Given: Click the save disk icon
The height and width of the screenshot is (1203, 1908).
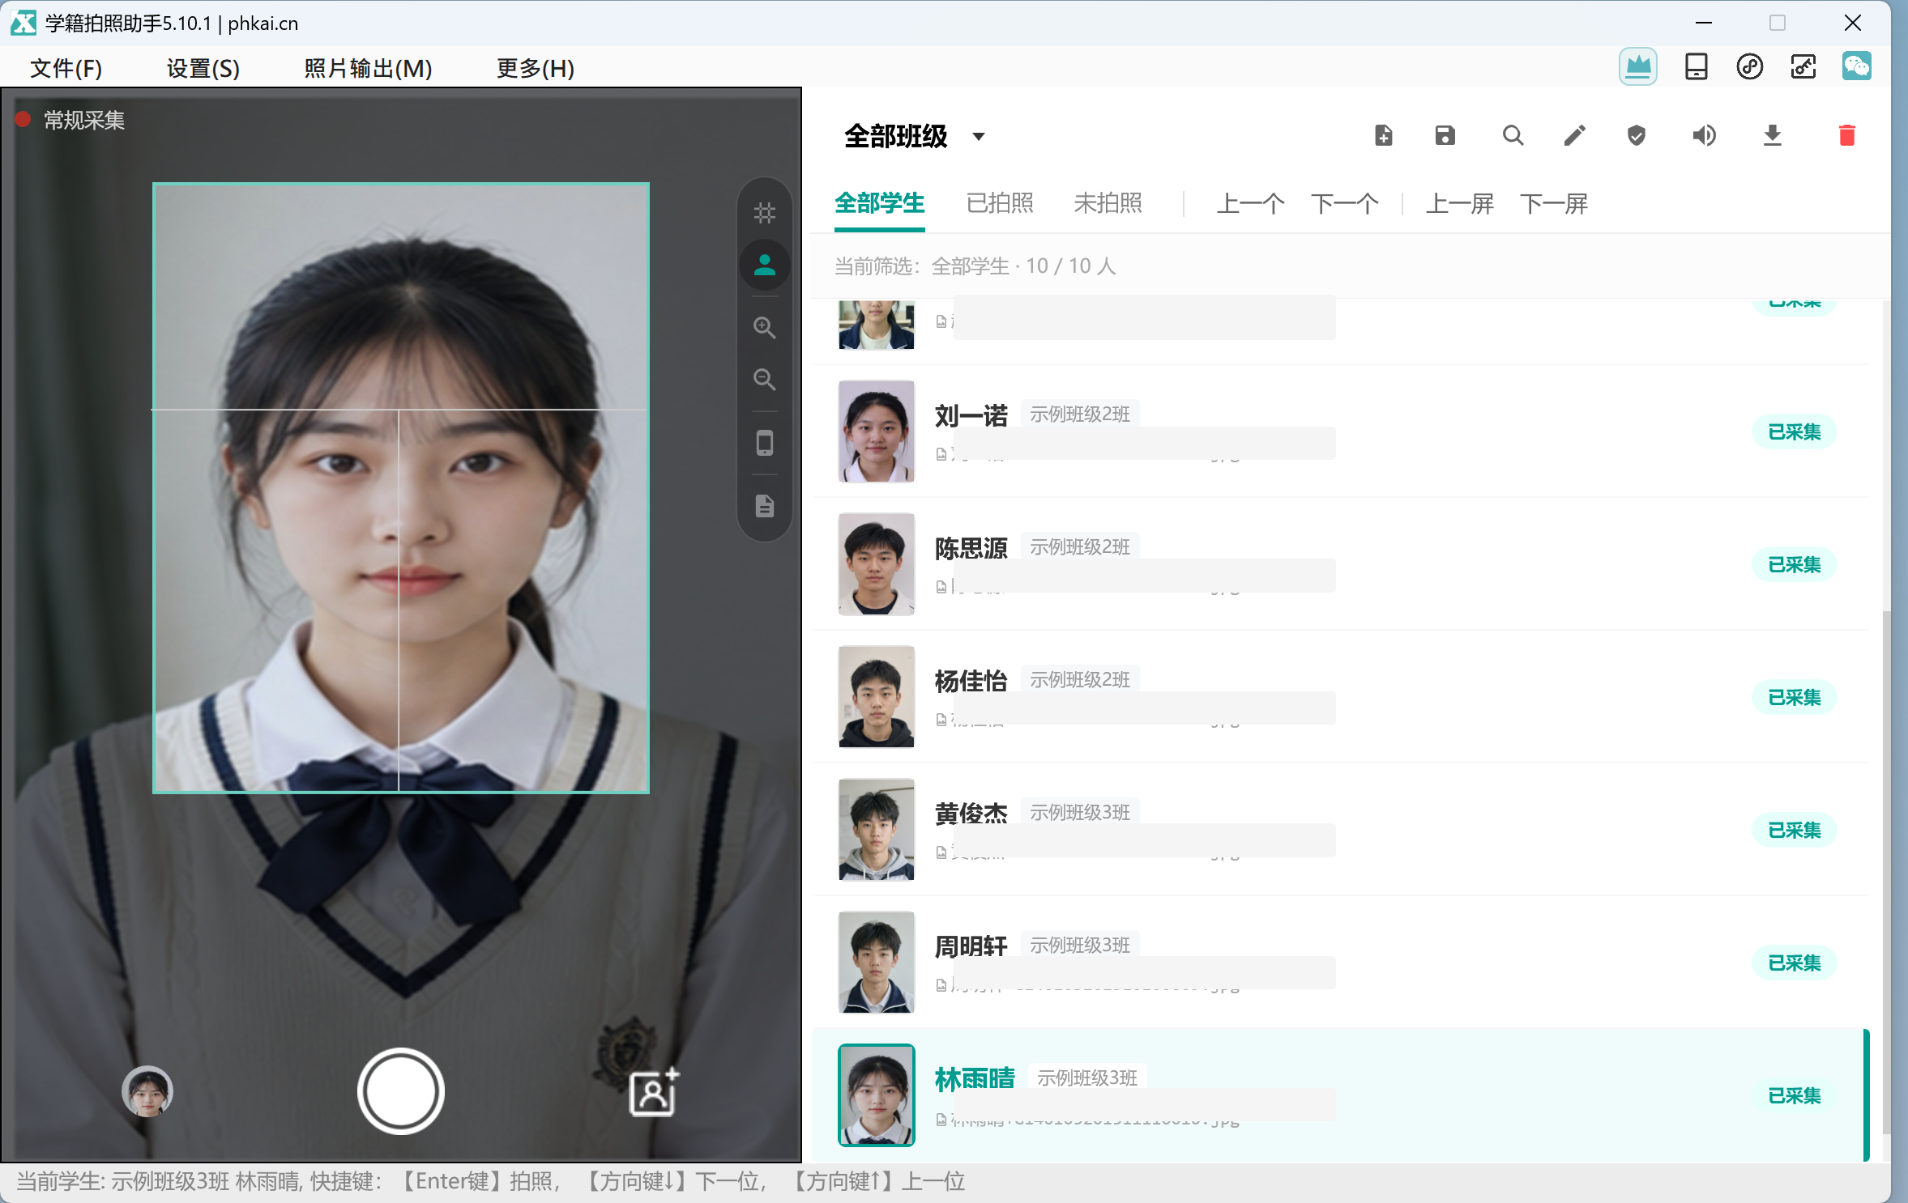Looking at the screenshot, I should coord(1445,135).
